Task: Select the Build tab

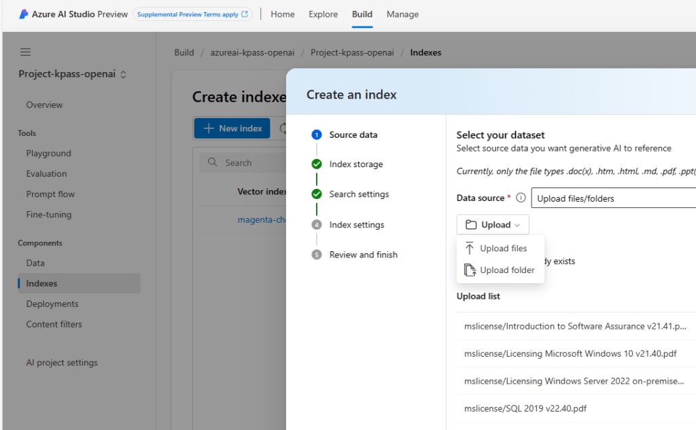Action: tap(362, 14)
